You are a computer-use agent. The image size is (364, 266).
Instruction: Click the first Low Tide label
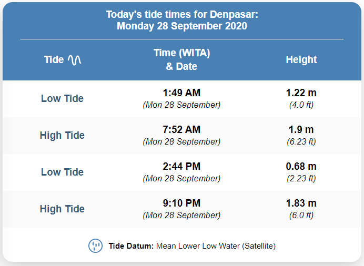(x=62, y=98)
